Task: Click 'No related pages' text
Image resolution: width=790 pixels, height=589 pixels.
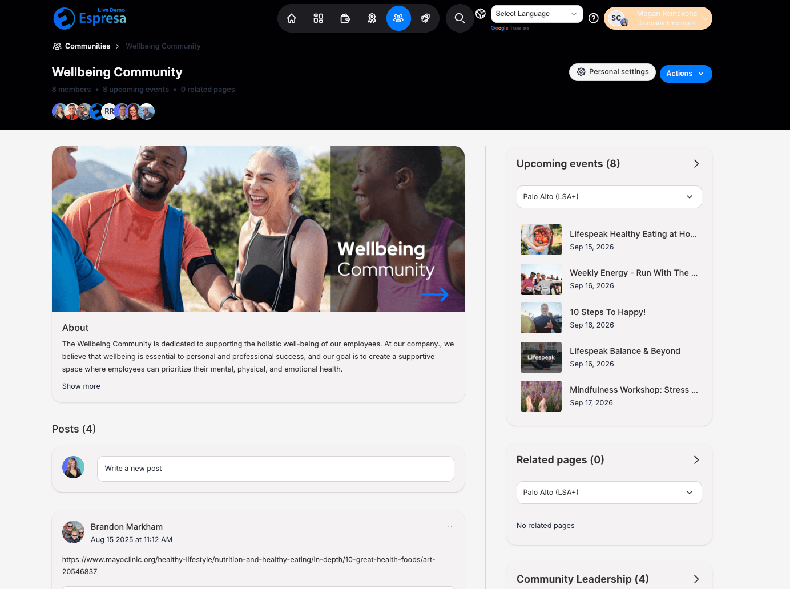Action: tap(545, 526)
